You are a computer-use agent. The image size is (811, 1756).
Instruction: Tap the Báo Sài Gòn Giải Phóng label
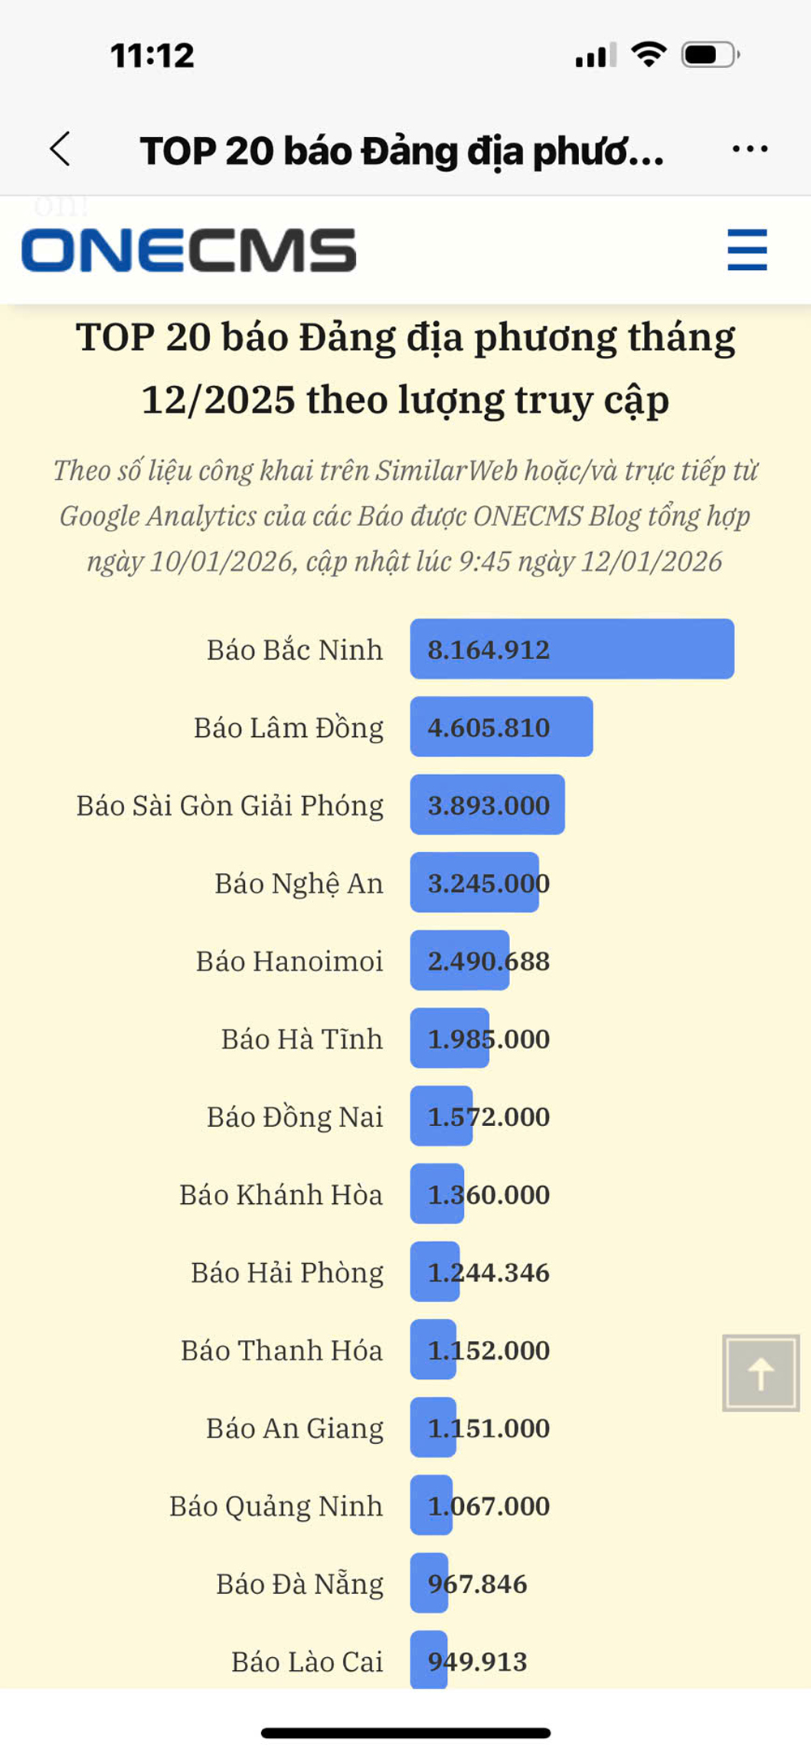(230, 806)
